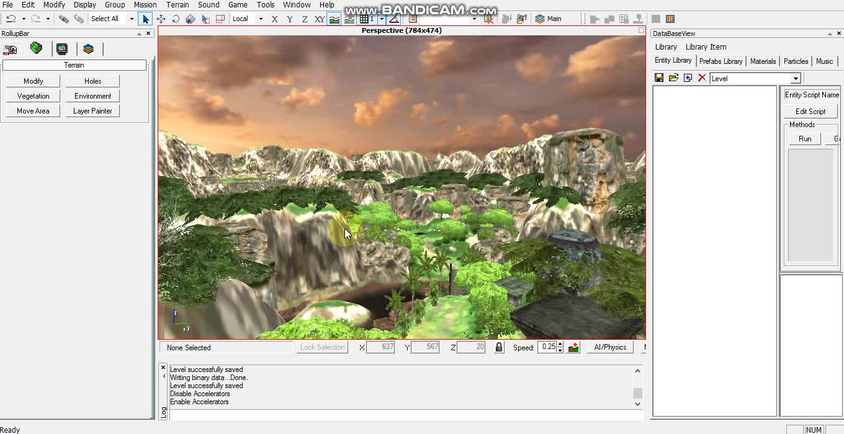
Task: Open the Terrain editor icon in RollupBar
Action: tap(36, 48)
